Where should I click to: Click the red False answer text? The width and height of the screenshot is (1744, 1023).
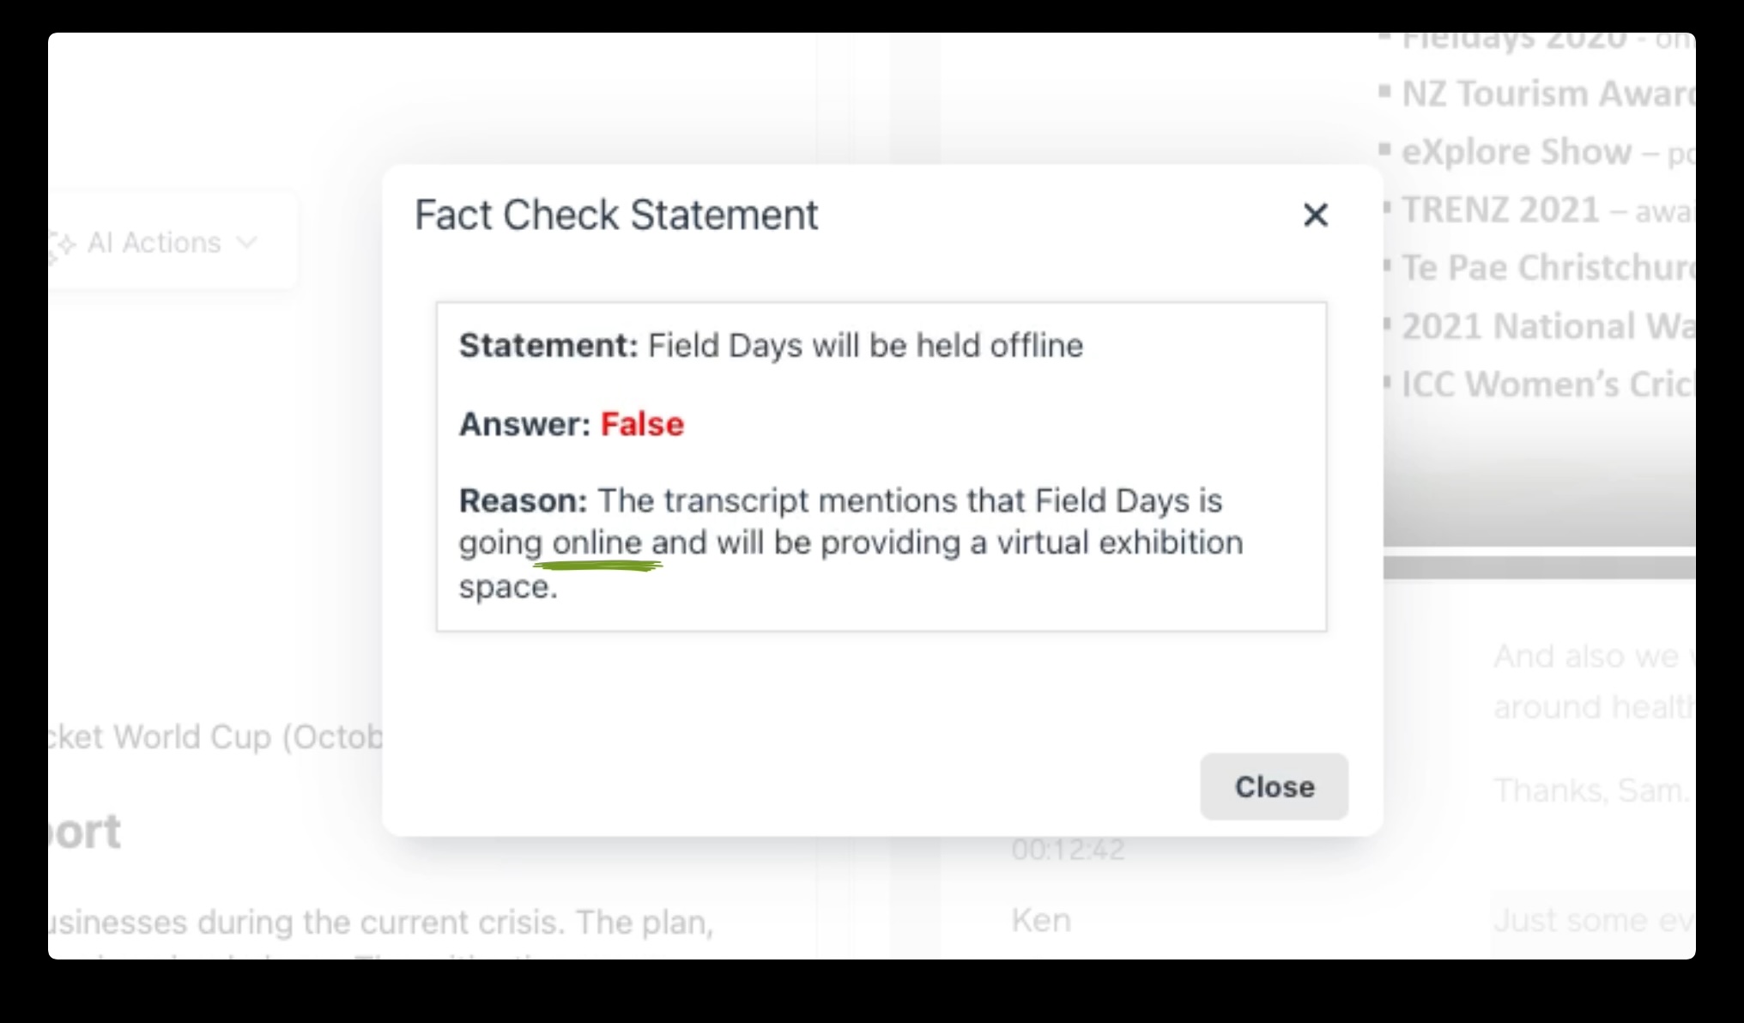pos(642,424)
